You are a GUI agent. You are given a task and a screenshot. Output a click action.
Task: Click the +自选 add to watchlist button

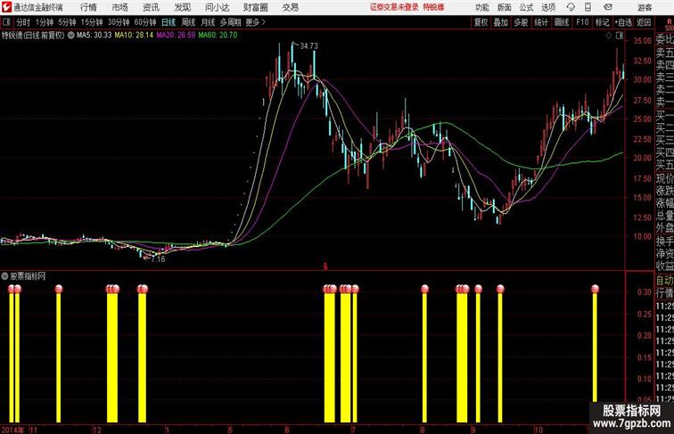(623, 22)
